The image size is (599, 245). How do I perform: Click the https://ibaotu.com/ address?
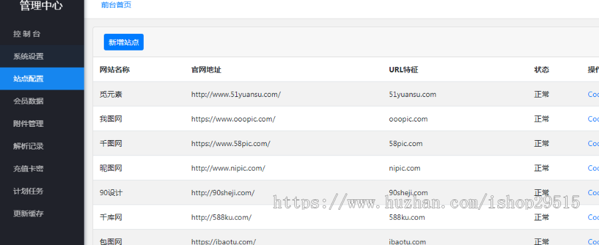point(224,241)
